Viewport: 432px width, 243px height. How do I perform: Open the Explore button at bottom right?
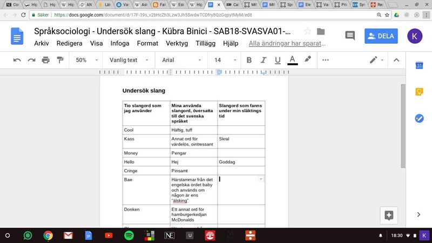tap(388, 214)
